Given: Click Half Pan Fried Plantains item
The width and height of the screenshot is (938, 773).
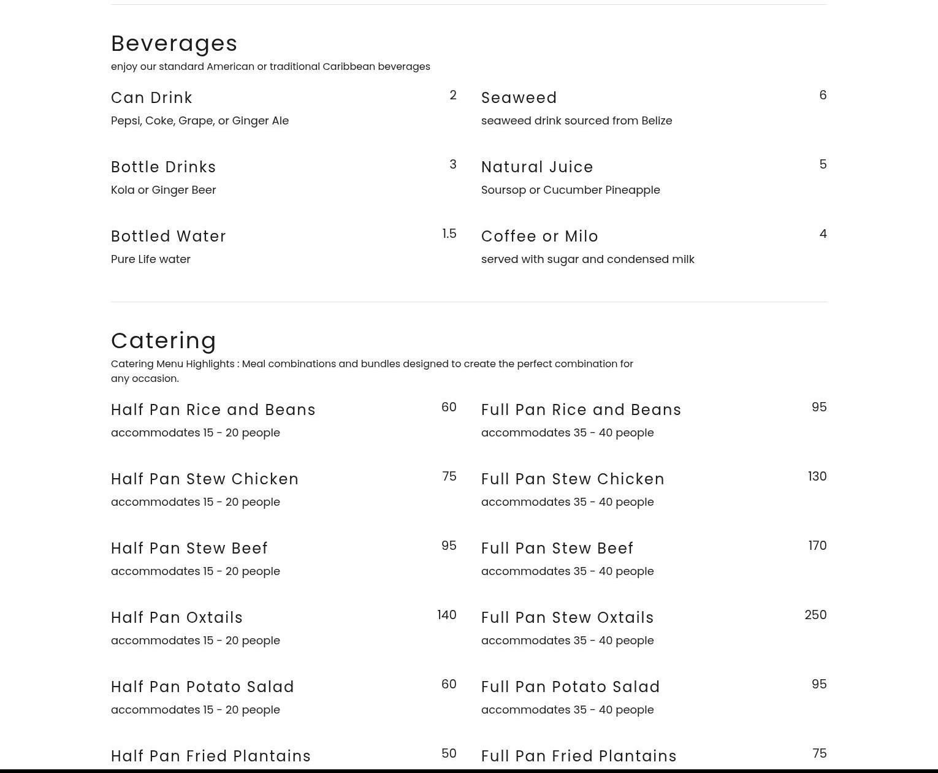Looking at the screenshot, I should pyautogui.click(x=211, y=756).
